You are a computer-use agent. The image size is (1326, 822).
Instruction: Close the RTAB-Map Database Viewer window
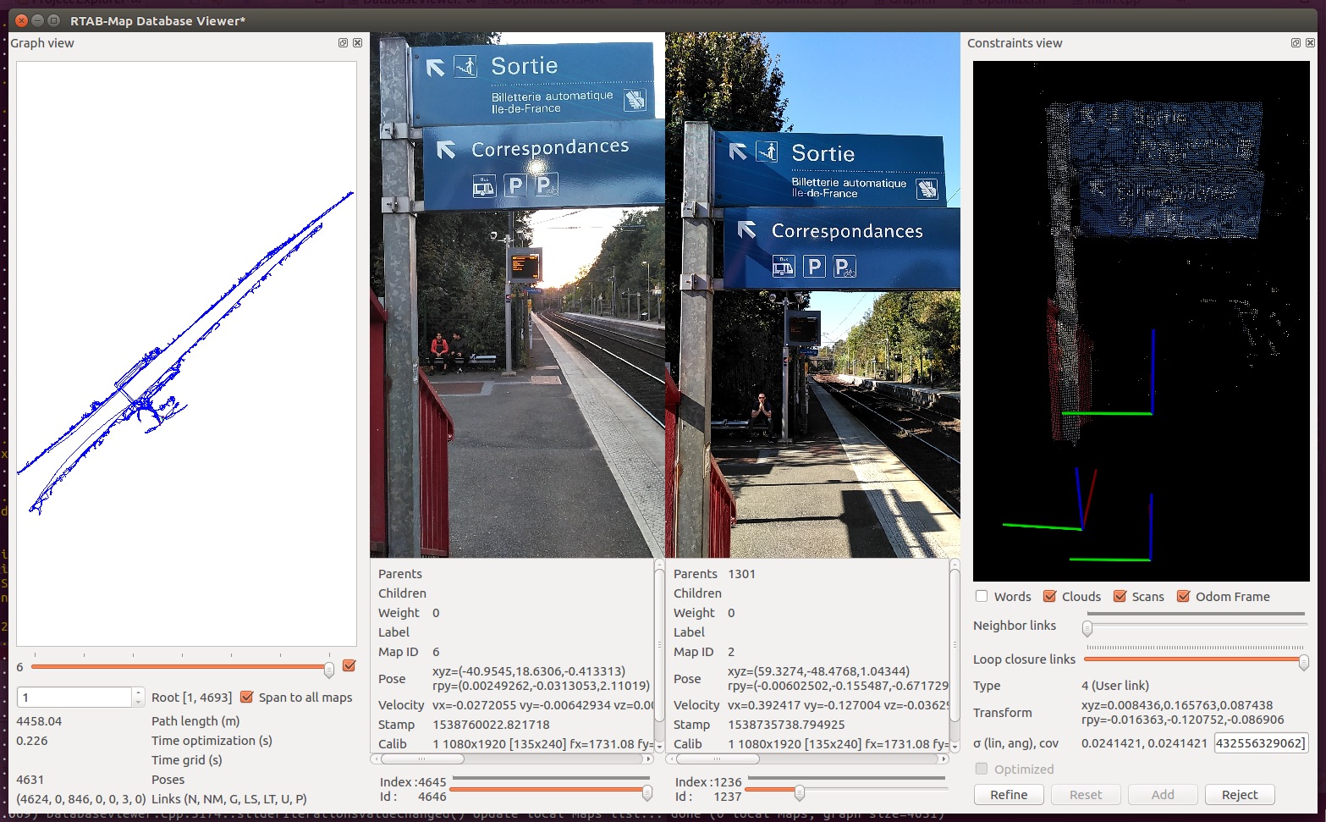tap(22, 20)
